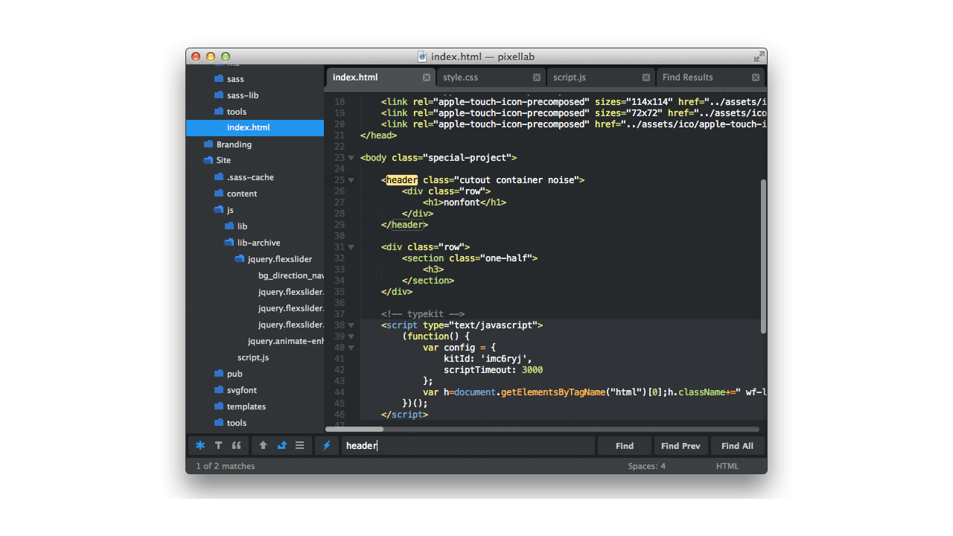Fold the div row at line 31

click(351, 247)
